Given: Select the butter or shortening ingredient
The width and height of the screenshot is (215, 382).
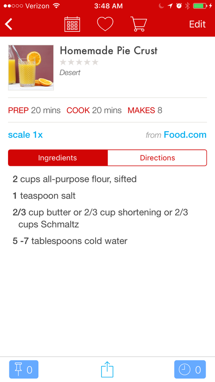Looking at the screenshot, I should (x=100, y=218).
